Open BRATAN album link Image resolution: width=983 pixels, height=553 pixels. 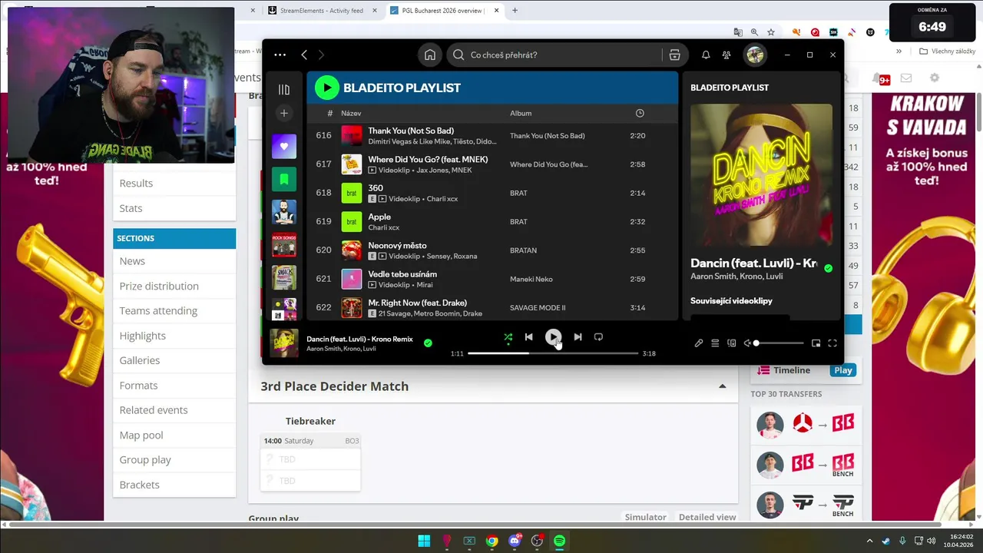click(523, 250)
